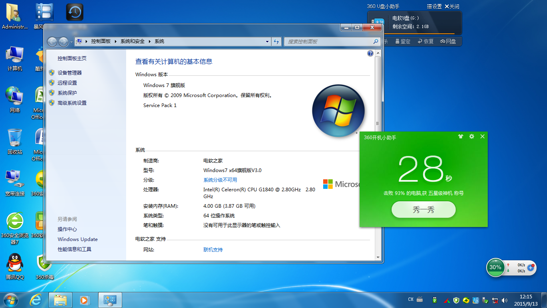Click the 联机支持 website link

click(213, 249)
